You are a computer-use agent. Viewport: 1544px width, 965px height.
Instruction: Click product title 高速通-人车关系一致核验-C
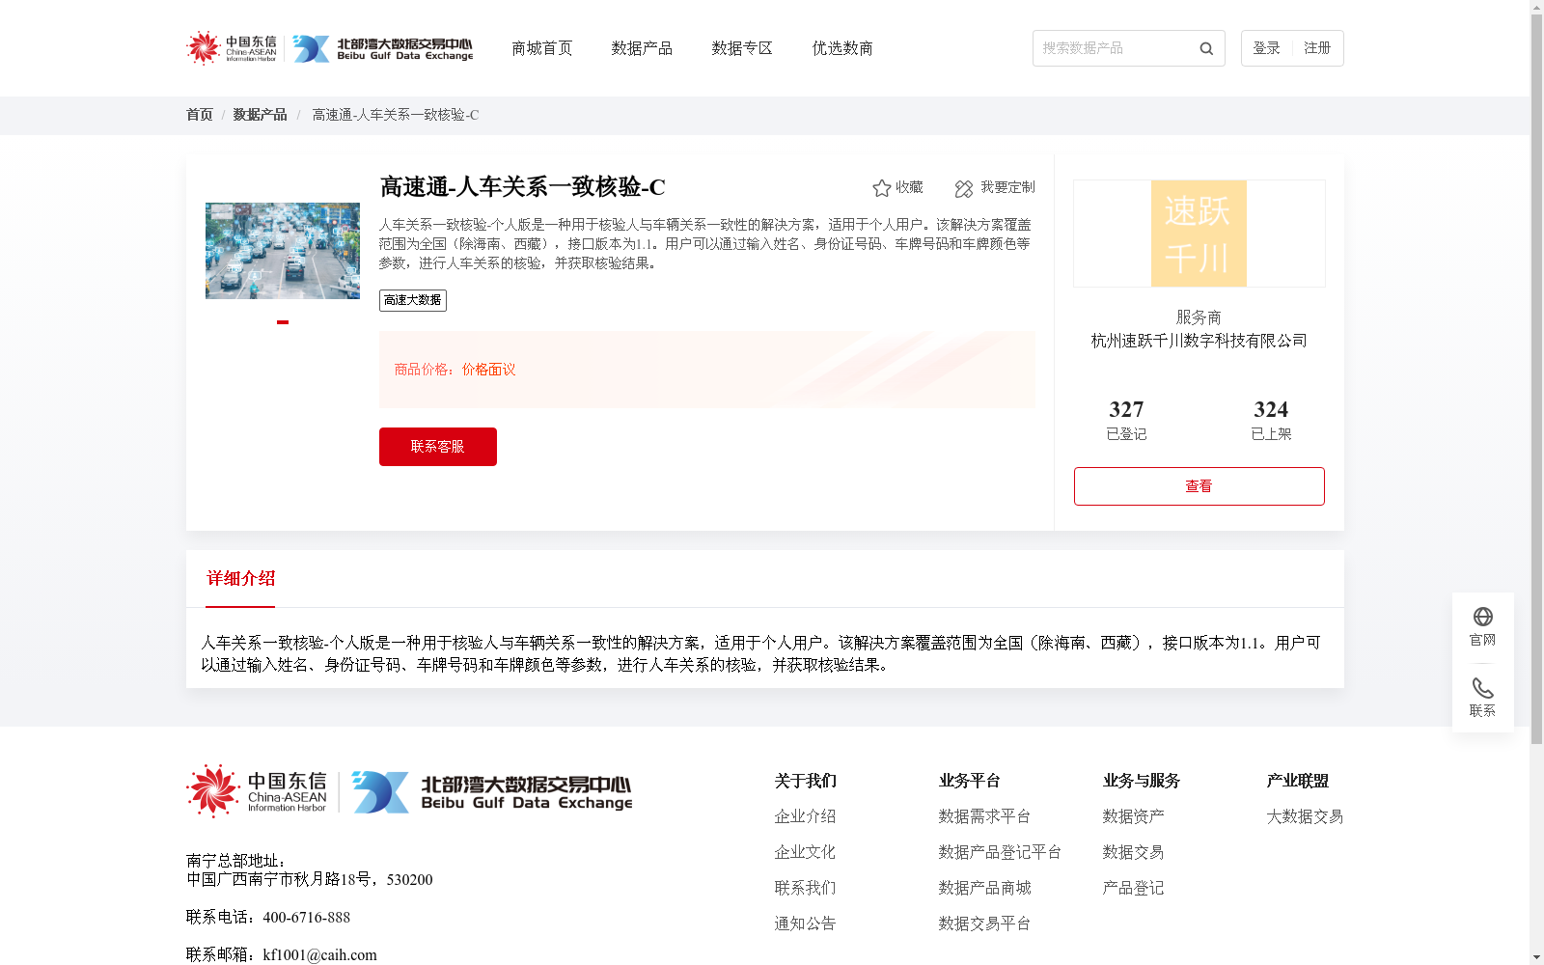click(522, 187)
